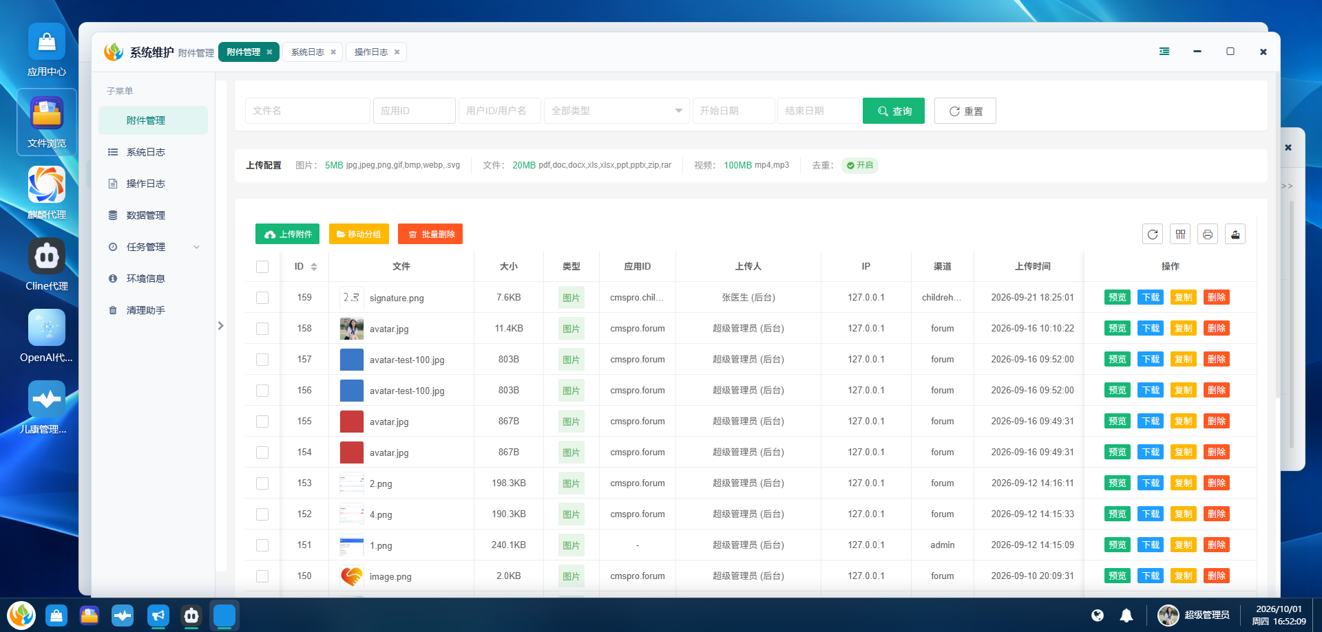
Task: Switch to the 系统日志 tab
Action: pyautogui.click(x=307, y=52)
